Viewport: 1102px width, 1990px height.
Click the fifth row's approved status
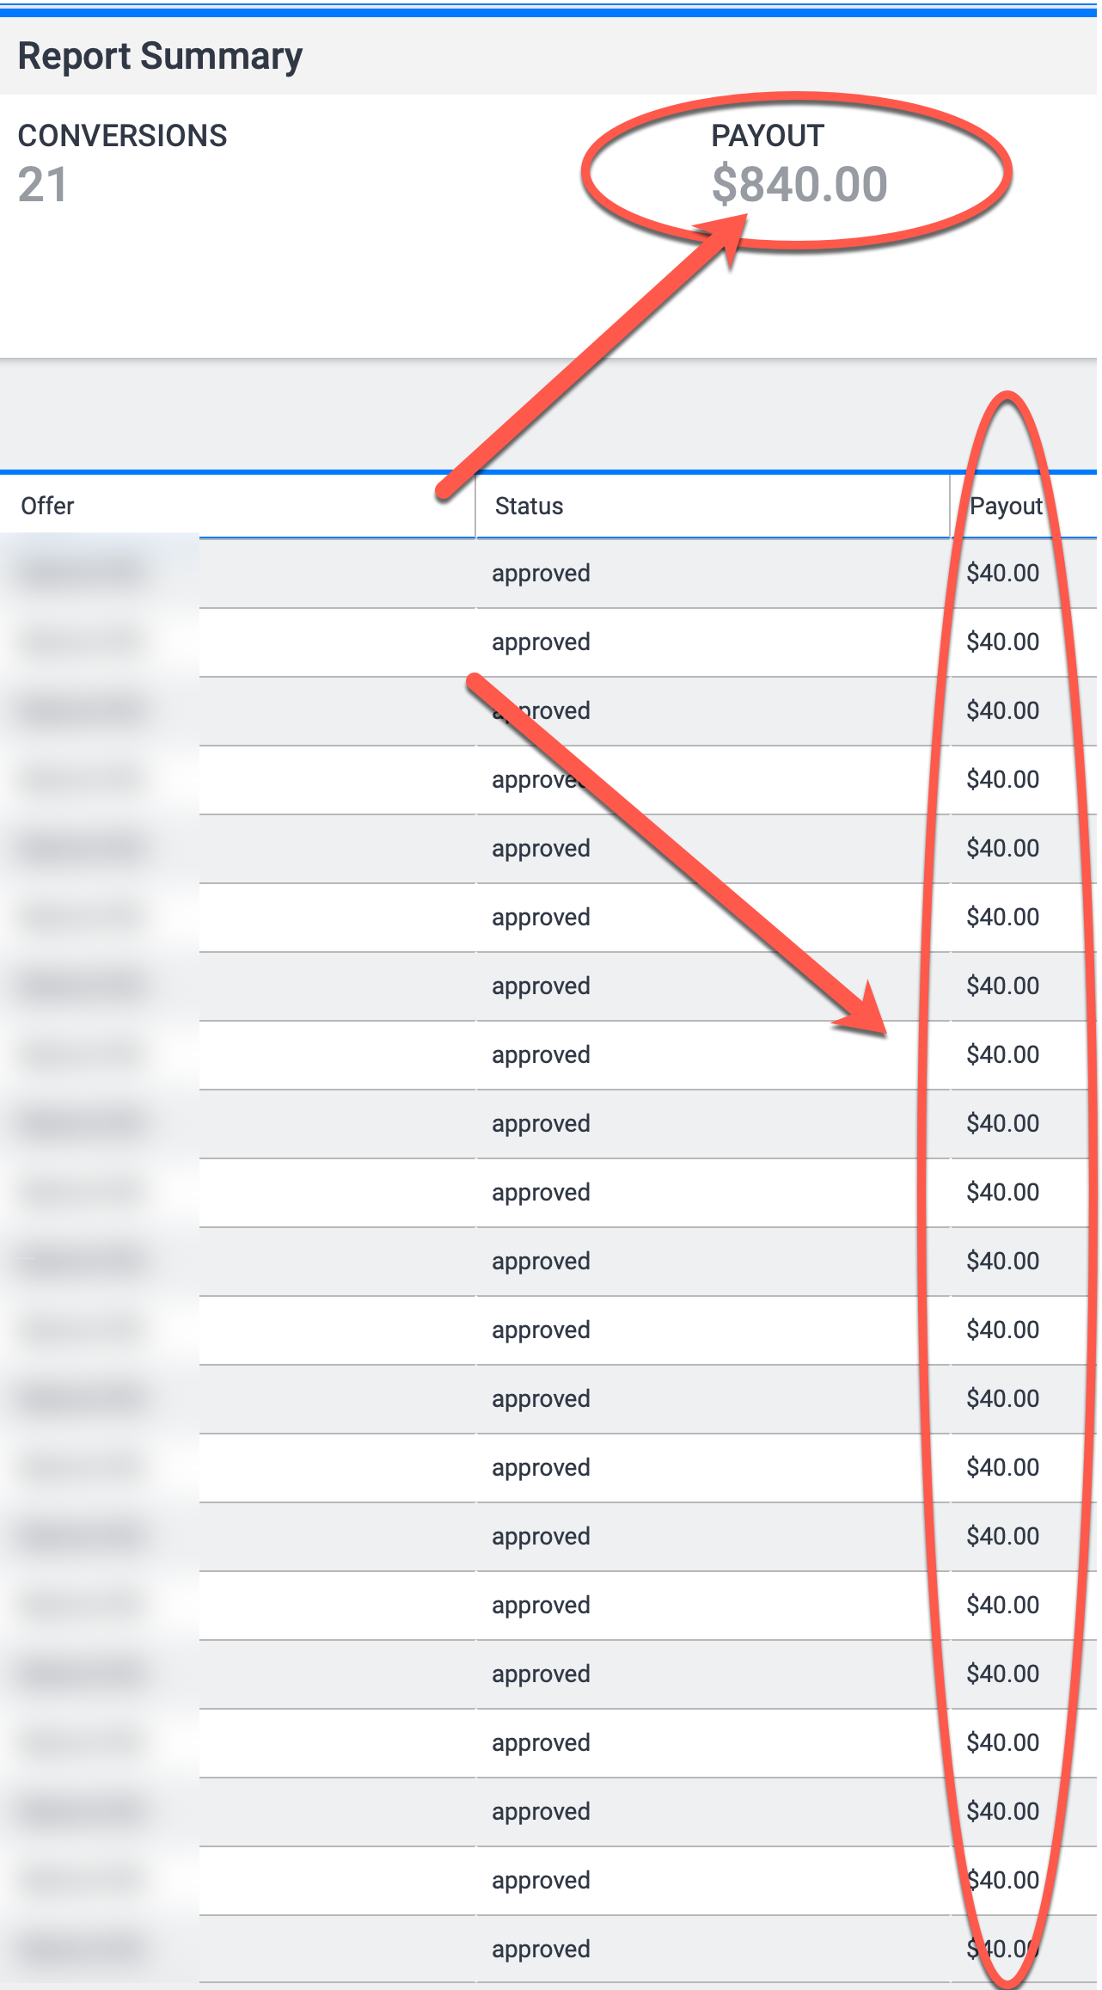pos(541,848)
